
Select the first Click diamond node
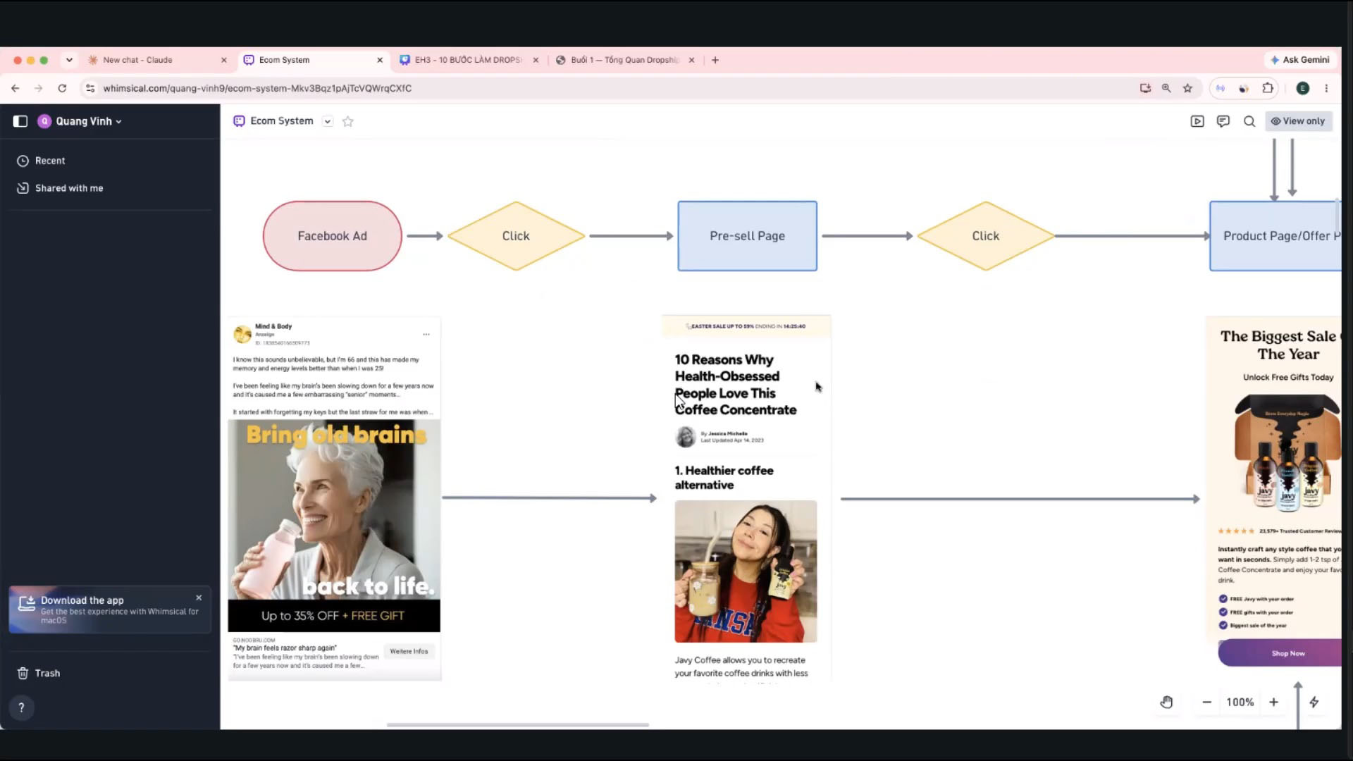(516, 236)
